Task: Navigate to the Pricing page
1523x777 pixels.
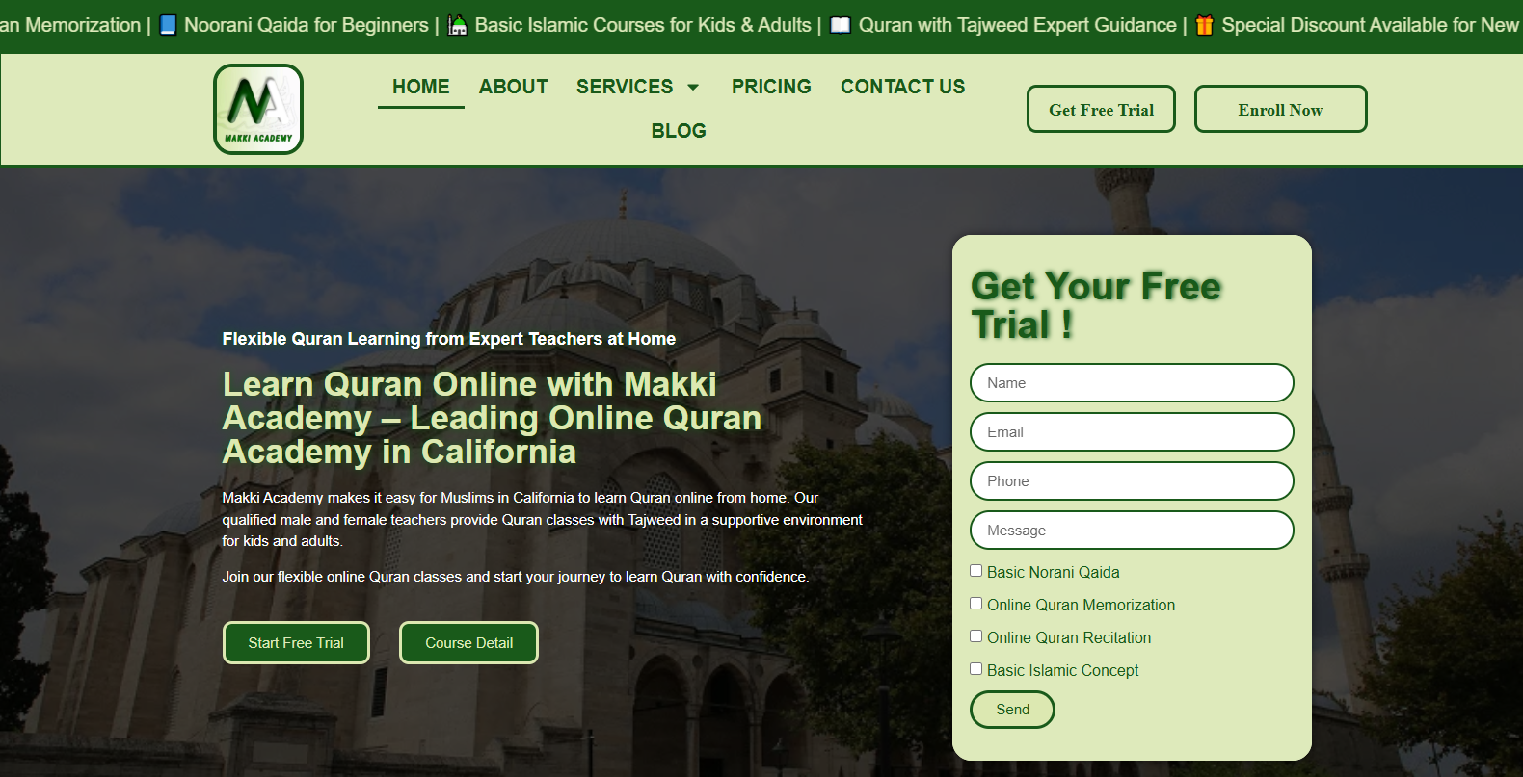Action: pyautogui.click(x=771, y=87)
